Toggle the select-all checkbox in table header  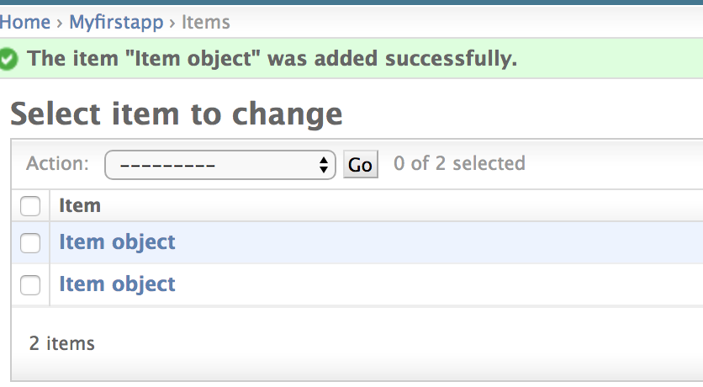(x=30, y=205)
